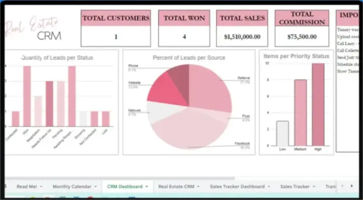
Task: Click the scroll sheet tabs left arrow
Action: (342, 186)
